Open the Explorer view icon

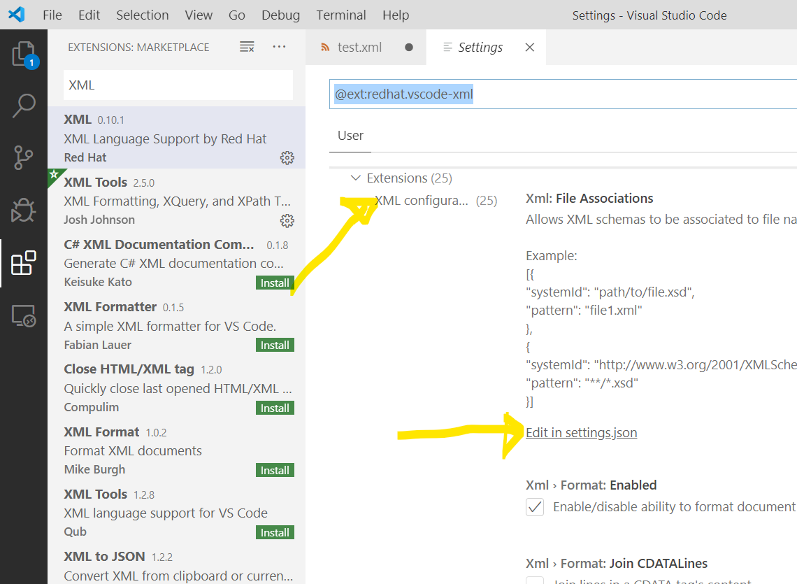point(24,54)
